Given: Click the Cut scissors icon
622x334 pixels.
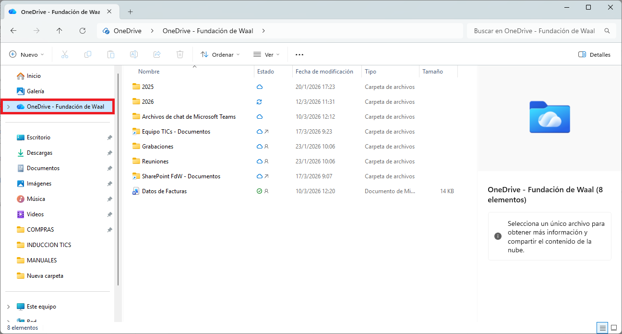Looking at the screenshot, I should tap(65, 54).
